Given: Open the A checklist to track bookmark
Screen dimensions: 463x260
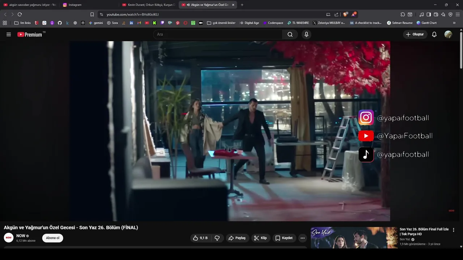Looking at the screenshot, I should [366, 23].
